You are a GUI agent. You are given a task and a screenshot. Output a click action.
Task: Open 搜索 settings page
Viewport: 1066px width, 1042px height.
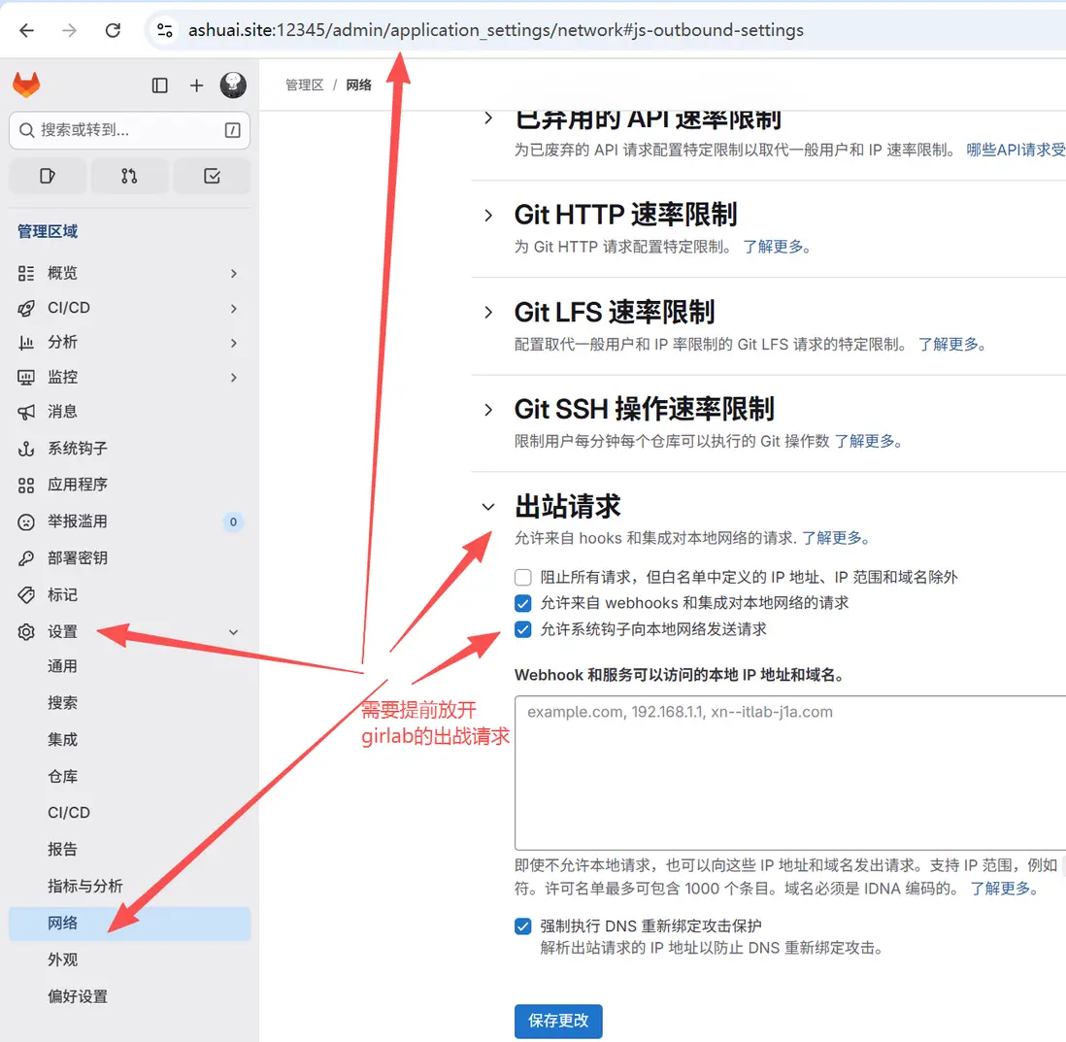[x=62, y=703]
